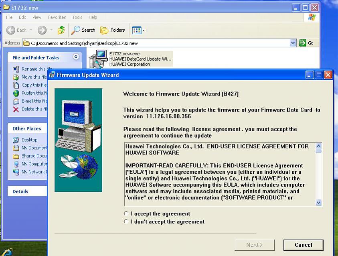
Task: Open the address bar dropdown arrow
Action: click(293, 43)
